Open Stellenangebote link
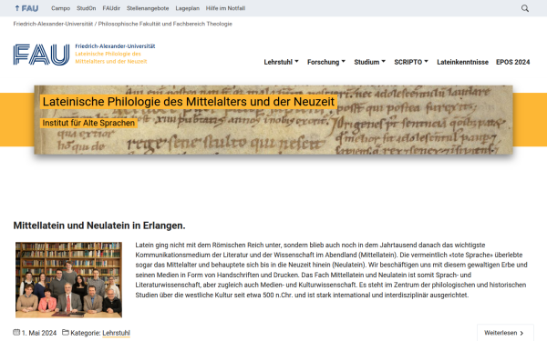The width and height of the screenshot is (547, 341). 148,8
